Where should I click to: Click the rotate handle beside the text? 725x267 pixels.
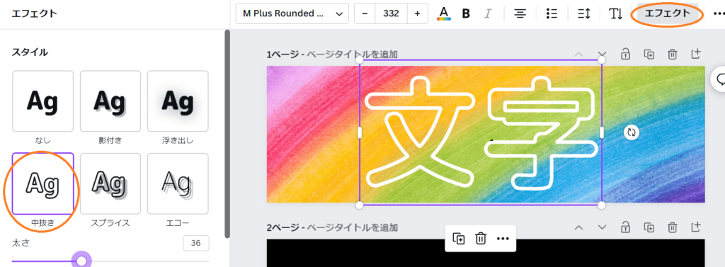[x=631, y=132]
